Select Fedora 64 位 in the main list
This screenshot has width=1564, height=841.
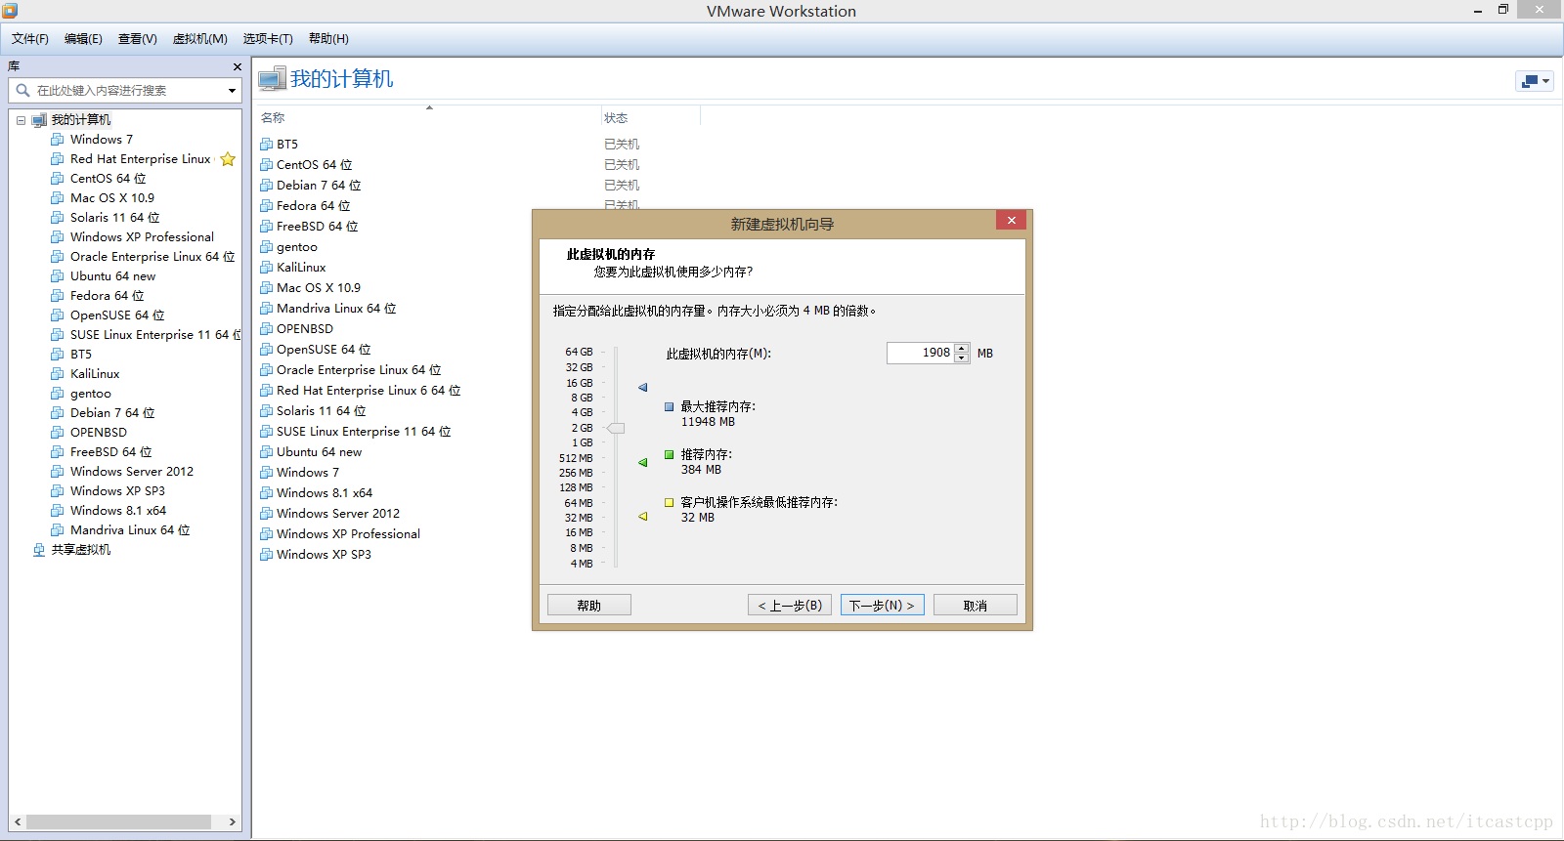click(x=313, y=206)
